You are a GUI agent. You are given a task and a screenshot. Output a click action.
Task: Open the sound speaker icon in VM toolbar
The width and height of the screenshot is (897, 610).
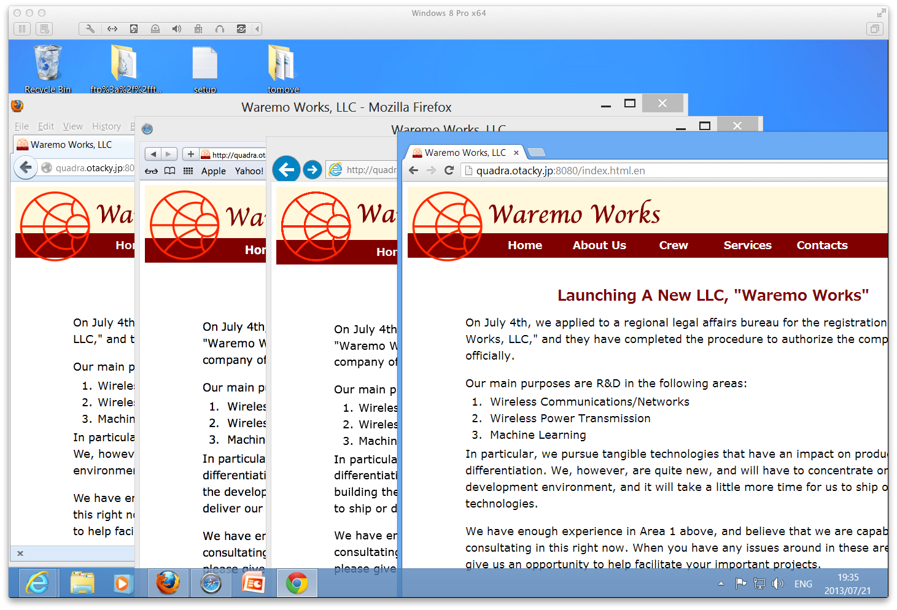tap(177, 29)
